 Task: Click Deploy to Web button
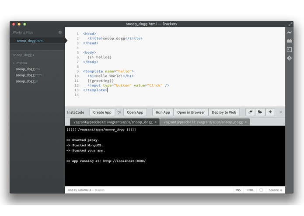(224, 112)
